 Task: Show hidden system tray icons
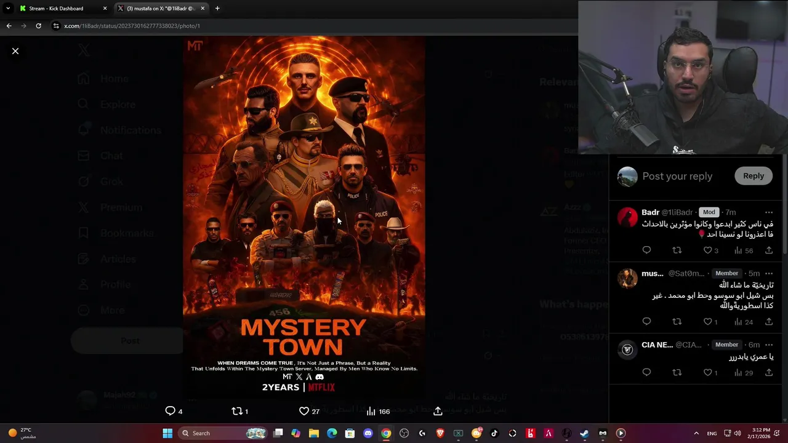click(x=696, y=433)
